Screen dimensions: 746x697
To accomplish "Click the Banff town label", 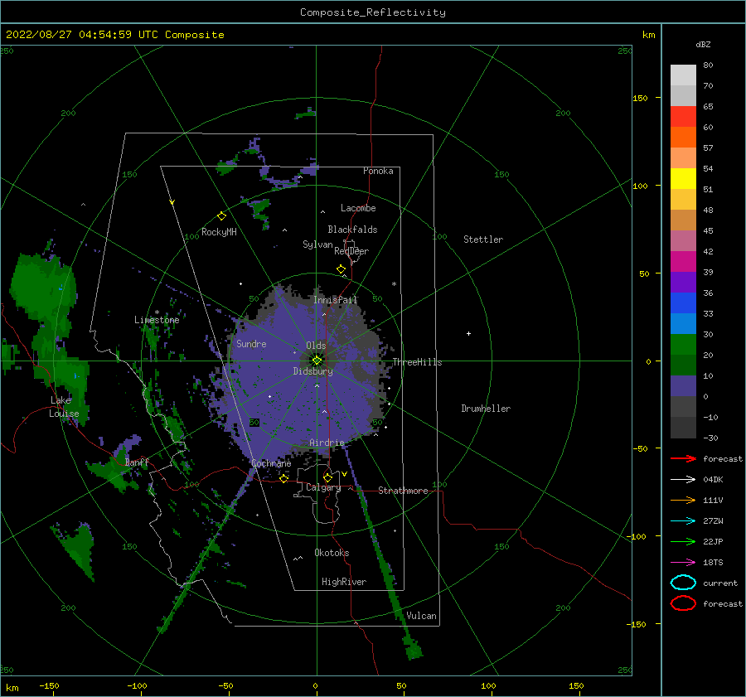I will pyautogui.click(x=137, y=462).
